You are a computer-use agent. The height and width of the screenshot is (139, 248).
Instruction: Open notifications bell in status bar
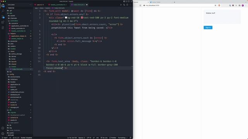tap(130, 138)
